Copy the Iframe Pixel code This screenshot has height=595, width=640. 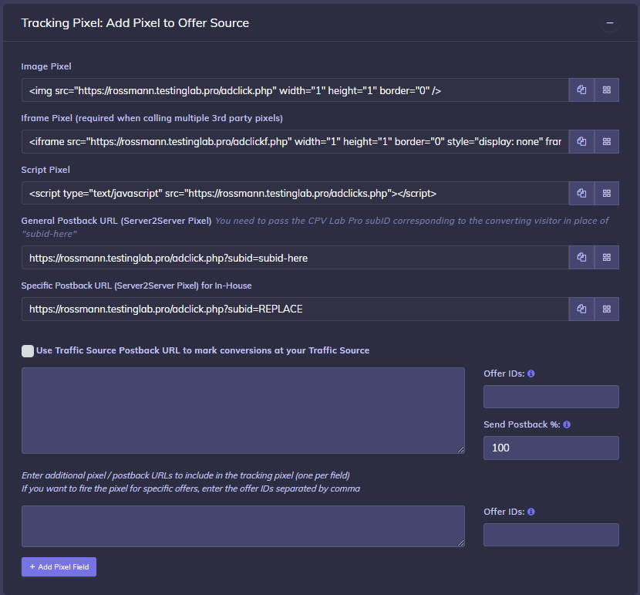pyautogui.click(x=581, y=142)
